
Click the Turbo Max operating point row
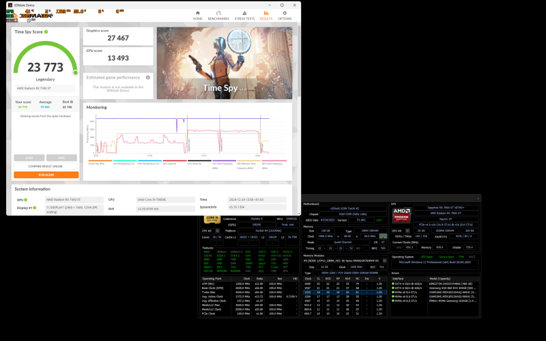click(x=250, y=292)
